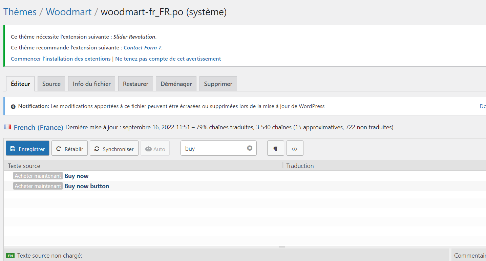
Task: Open the Déménager tab
Action: tap(176, 84)
